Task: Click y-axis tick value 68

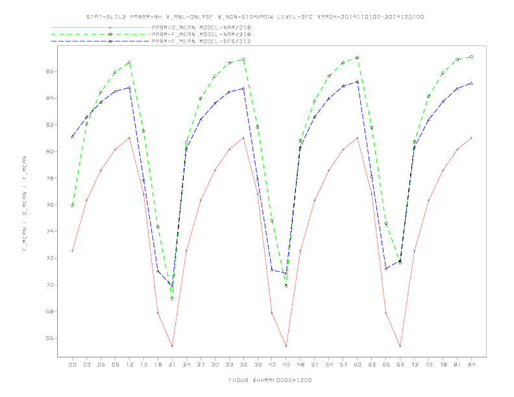Action: pos(49,311)
